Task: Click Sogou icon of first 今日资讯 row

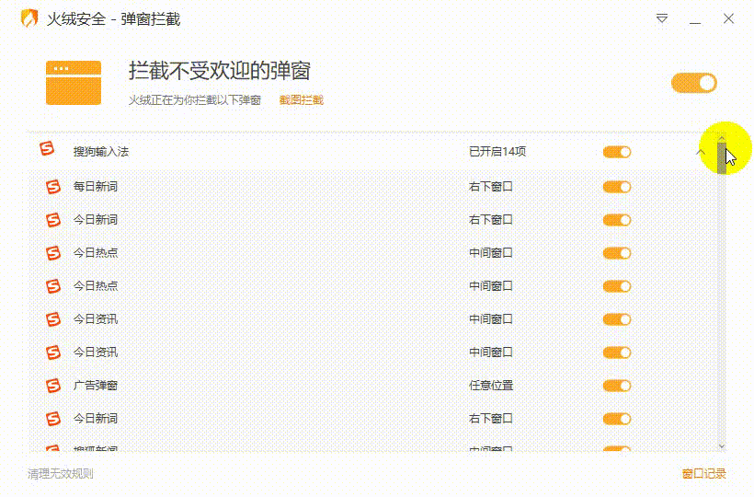Action: 53,319
